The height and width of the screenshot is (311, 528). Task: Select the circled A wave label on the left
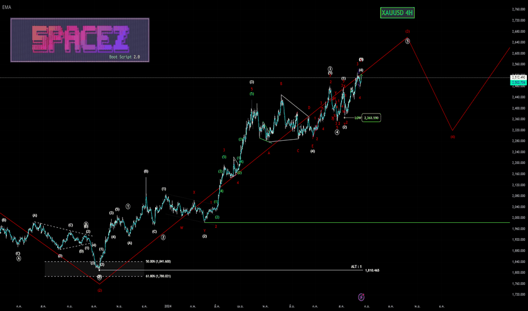[19, 258]
